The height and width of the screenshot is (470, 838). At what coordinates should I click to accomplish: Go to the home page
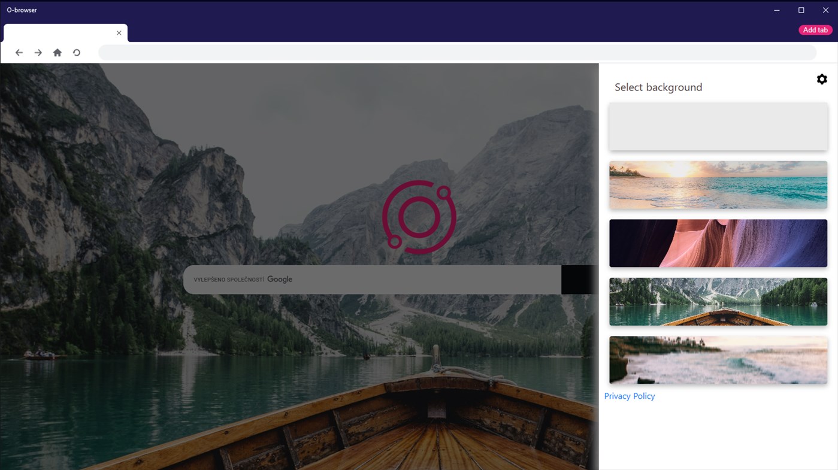[57, 52]
